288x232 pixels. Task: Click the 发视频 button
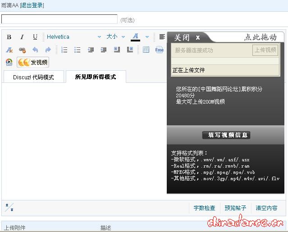[x=33, y=62]
